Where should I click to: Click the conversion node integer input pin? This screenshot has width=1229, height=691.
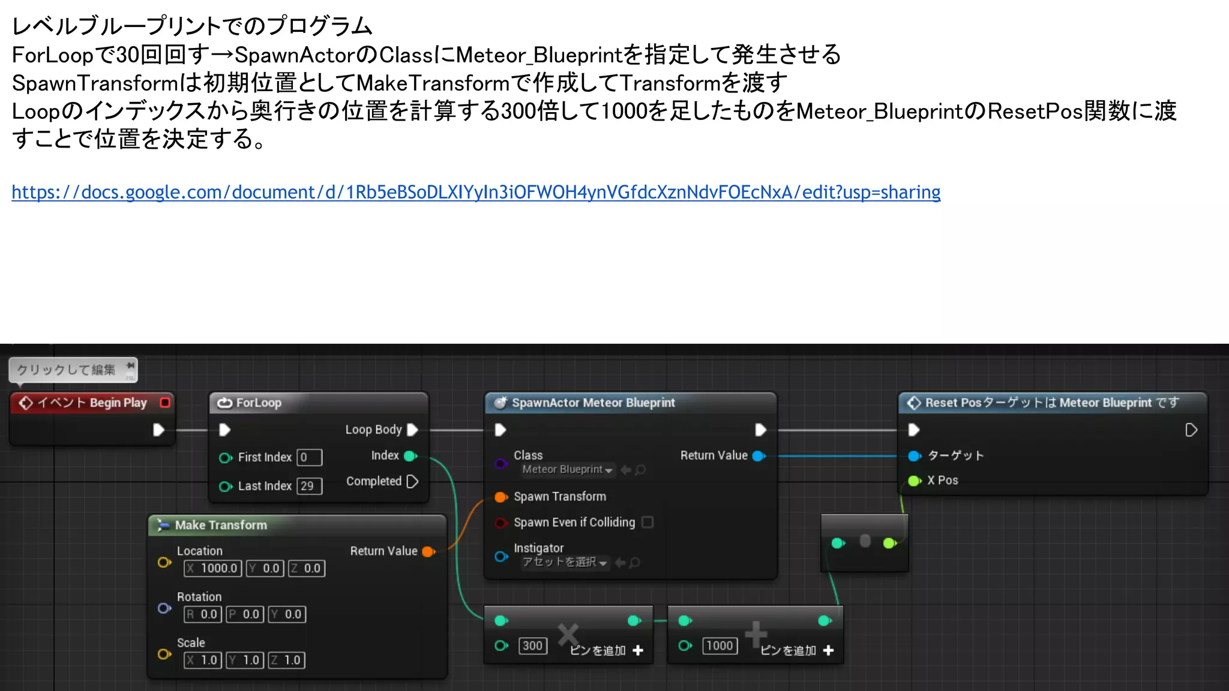pos(838,543)
